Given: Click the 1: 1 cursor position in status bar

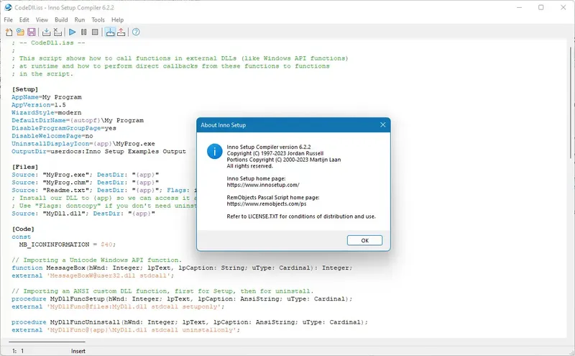Looking at the screenshot, I should (x=18, y=351).
